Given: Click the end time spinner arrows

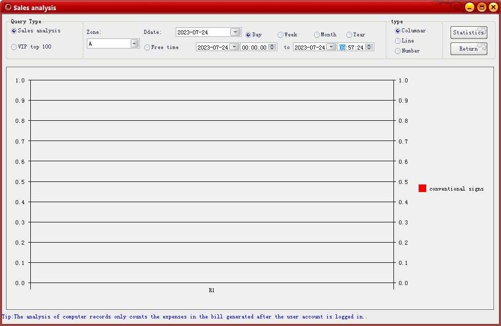Looking at the screenshot, I should pyautogui.click(x=369, y=47).
